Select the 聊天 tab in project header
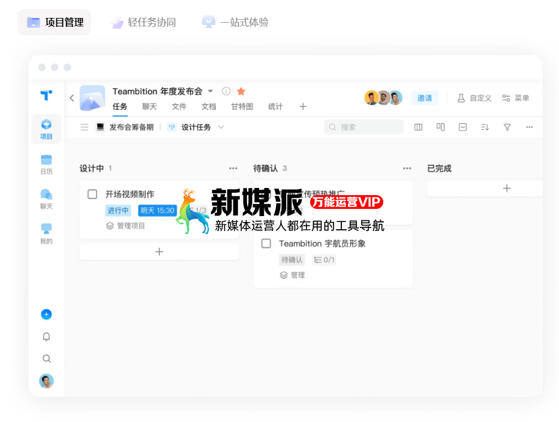The height and width of the screenshot is (422, 559). pyautogui.click(x=149, y=107)
